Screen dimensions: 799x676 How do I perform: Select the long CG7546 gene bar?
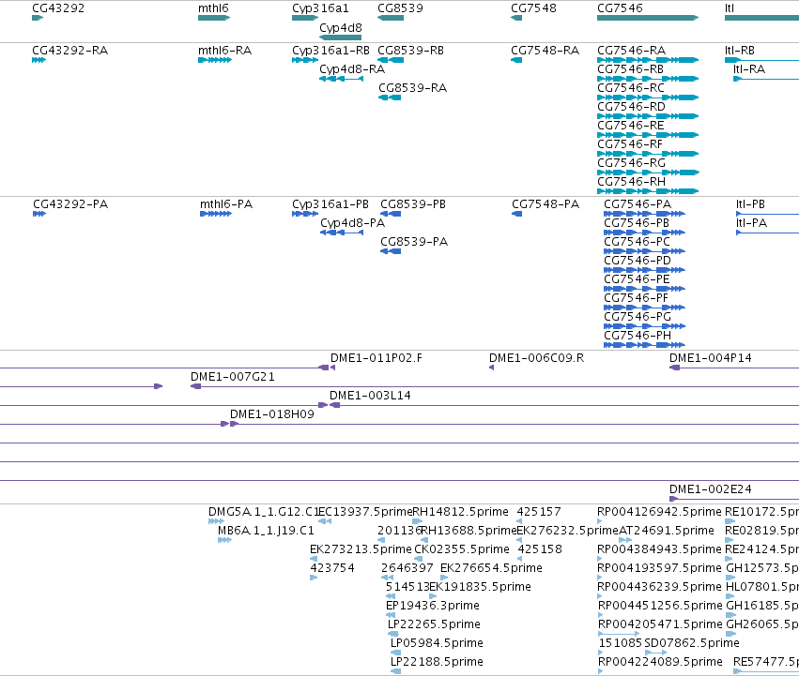pos(648,18)
